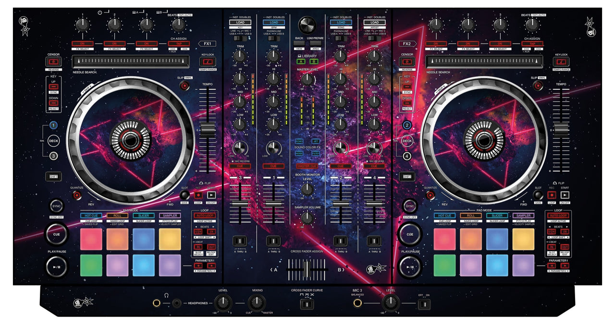Image resolution: width=615 pixels, height=326 pixels.
Task: Click the DECK button between 1 and 3
Action: pyautogui.click(x=53, y=141)
